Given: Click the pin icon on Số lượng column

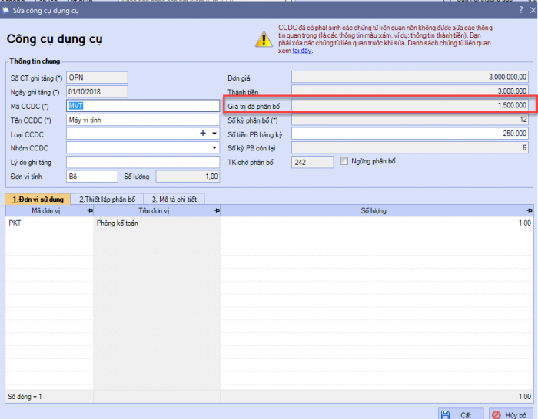Looking at the screenshot, I should tap(529, 210).
